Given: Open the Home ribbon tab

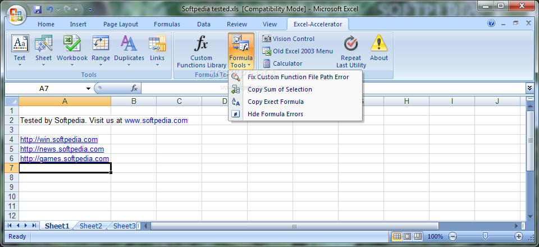Looking at the screenshot, I should [46, 24].
